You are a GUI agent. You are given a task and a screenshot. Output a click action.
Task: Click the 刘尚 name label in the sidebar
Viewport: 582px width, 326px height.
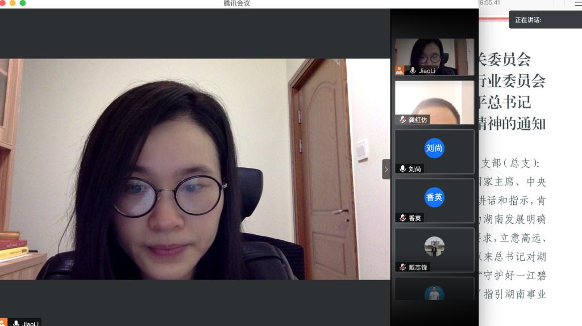[x=413, y=169]
